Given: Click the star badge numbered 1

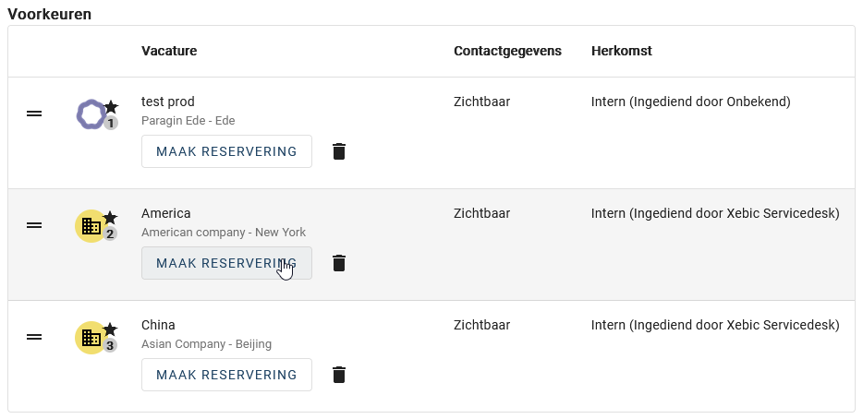Looking at the screenshot, I should 111,114.
